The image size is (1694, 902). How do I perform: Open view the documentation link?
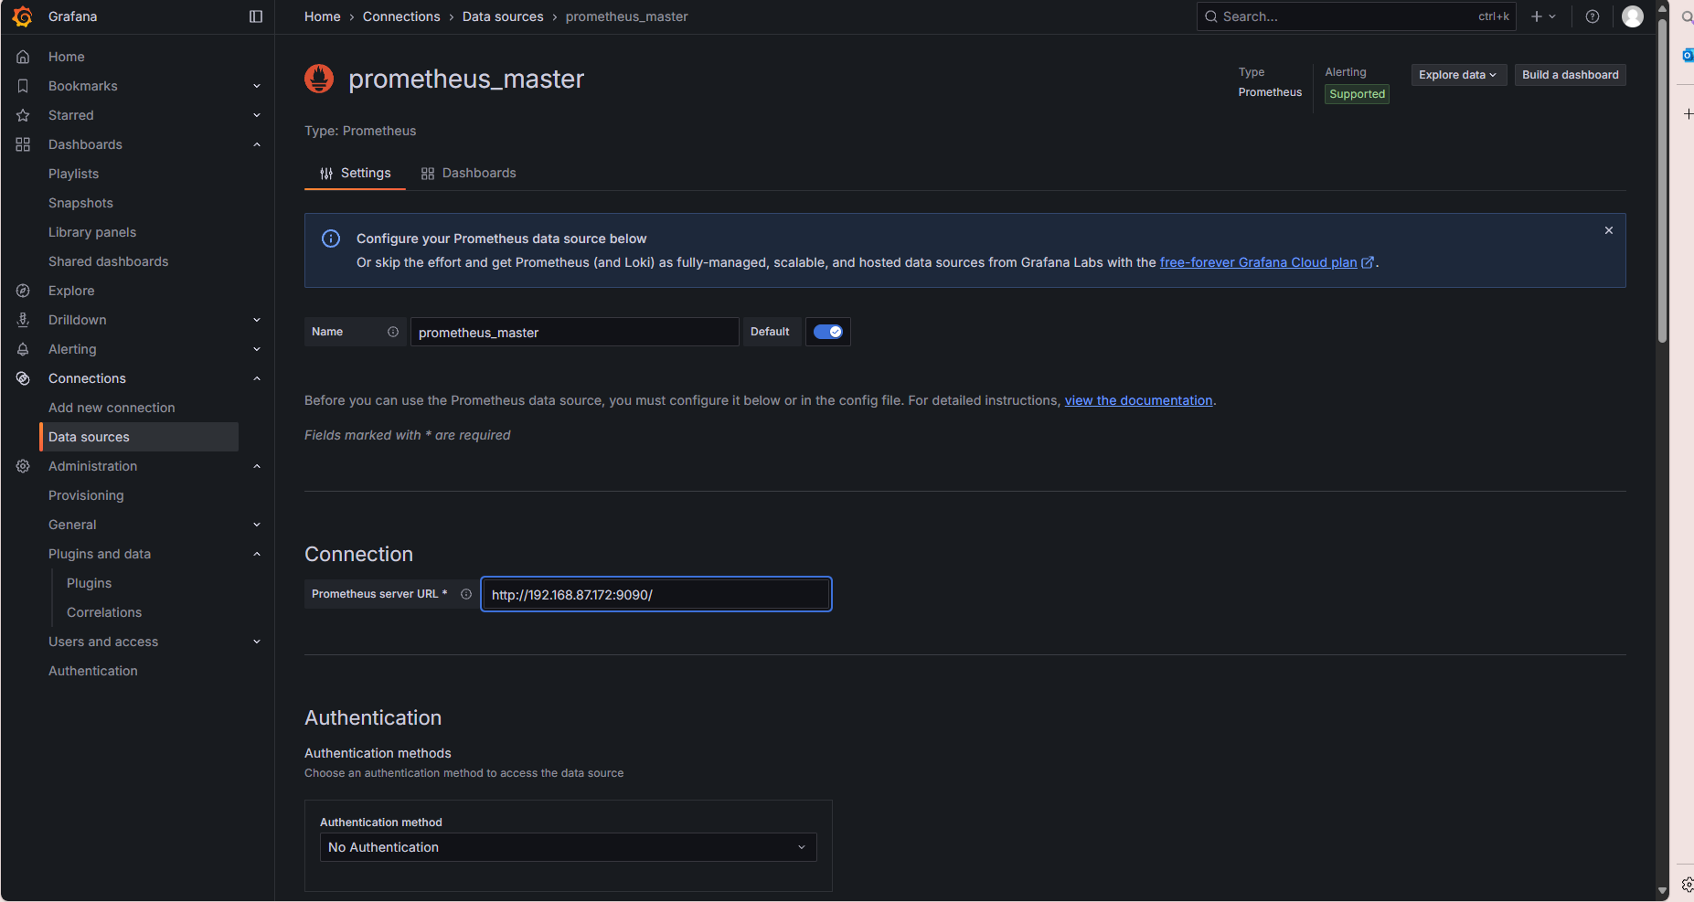(1138, 400)
